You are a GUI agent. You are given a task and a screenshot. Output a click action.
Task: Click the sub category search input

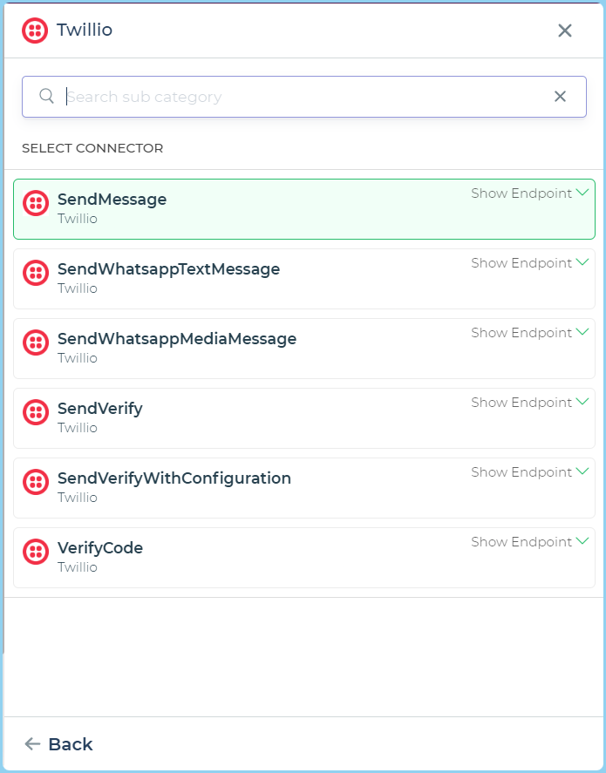click(262, 96)
